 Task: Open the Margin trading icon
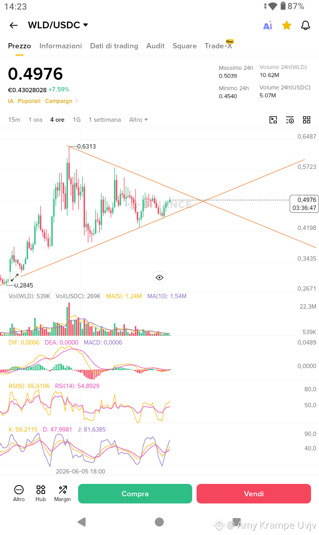click(63, 494)
